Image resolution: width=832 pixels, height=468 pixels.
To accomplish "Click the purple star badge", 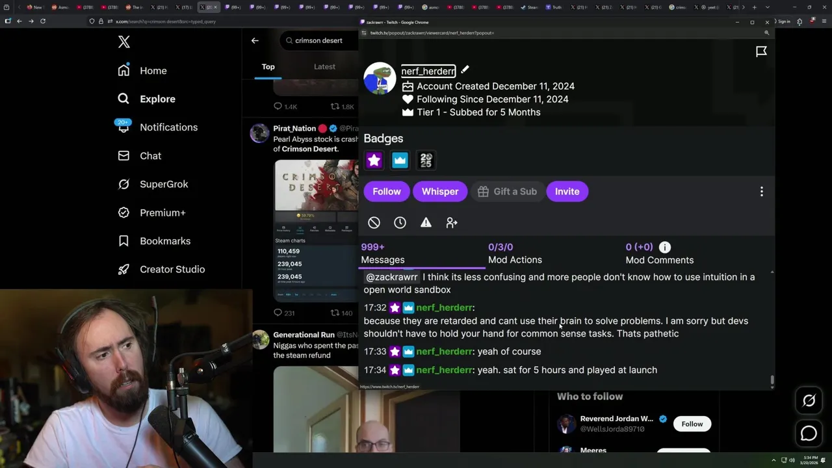I will click(374, 160).
